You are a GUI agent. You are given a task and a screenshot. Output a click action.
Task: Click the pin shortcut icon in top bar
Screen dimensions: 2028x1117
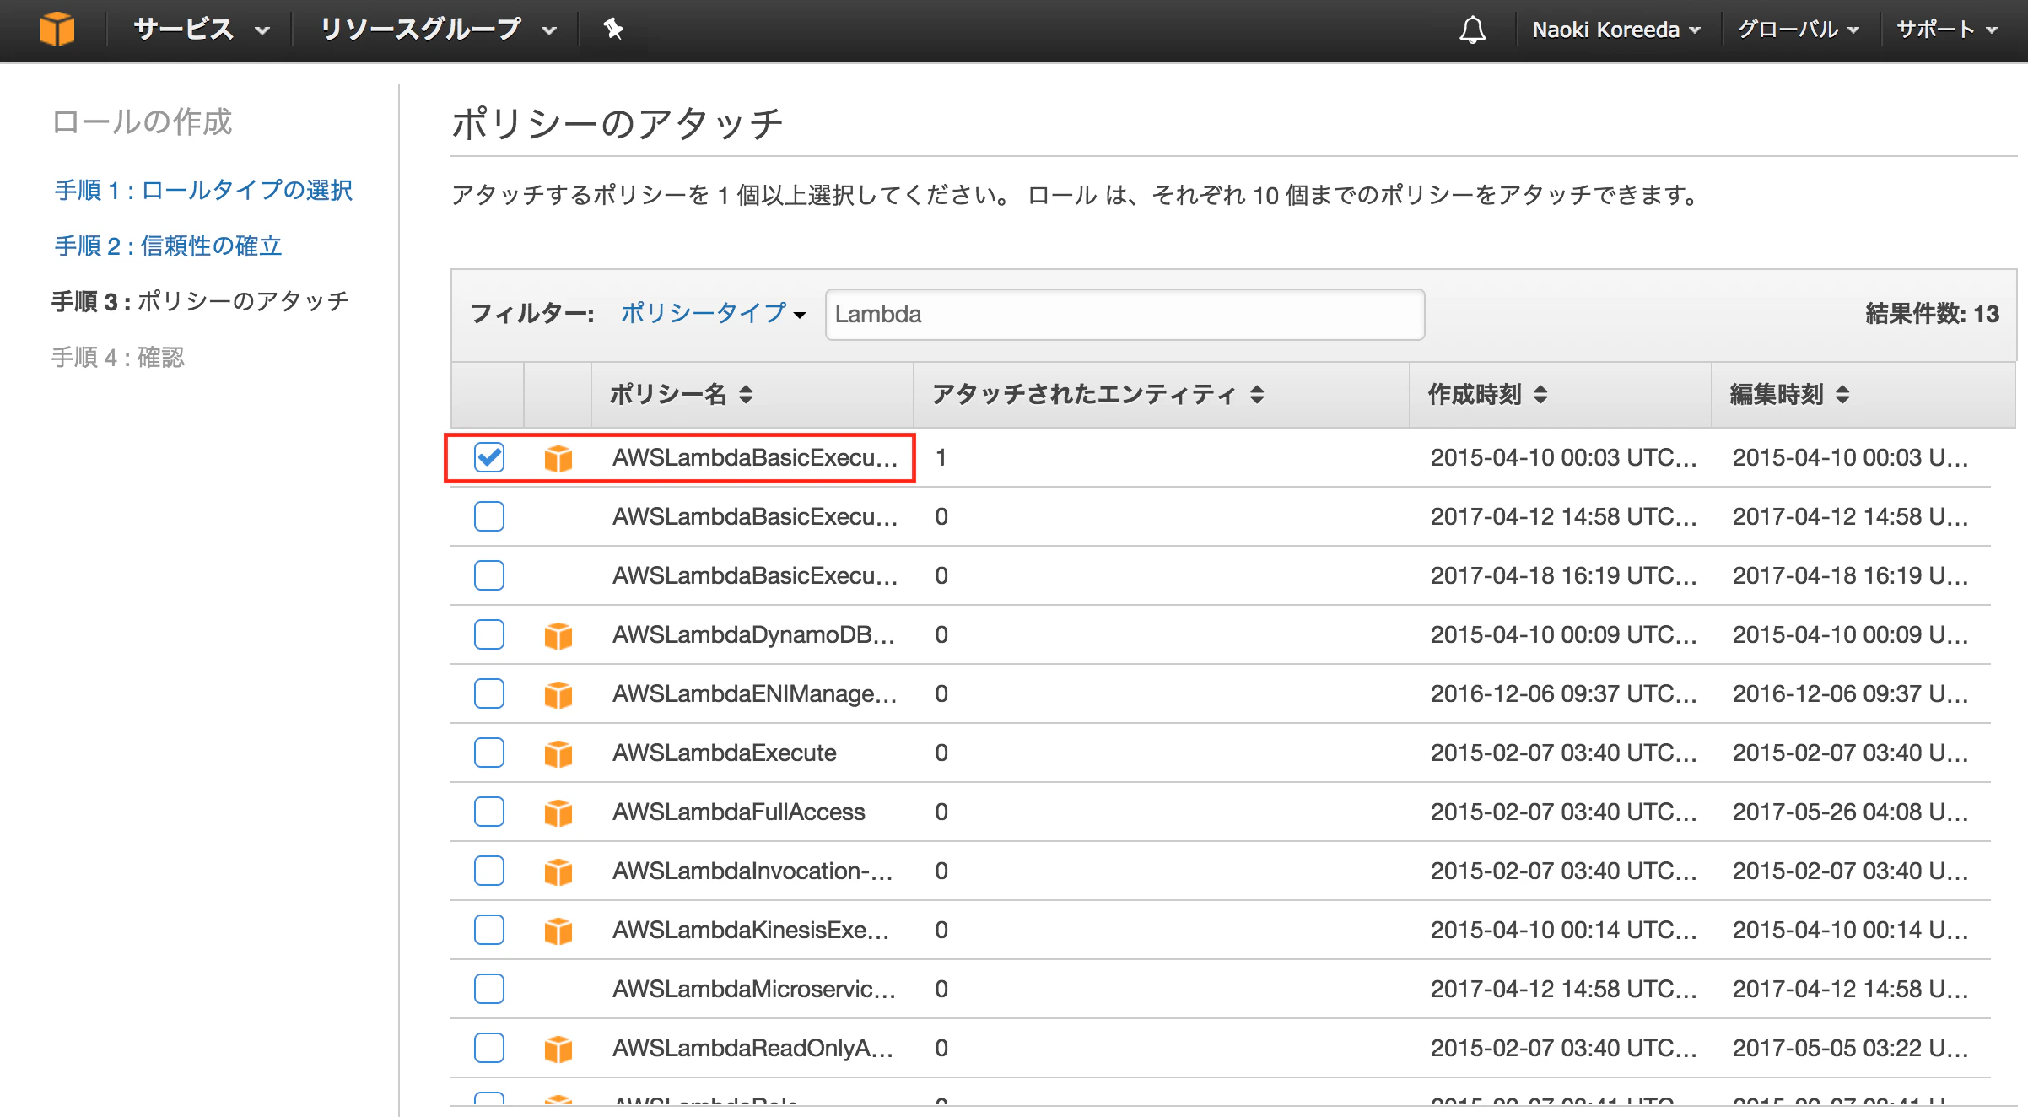(x=613, y=30)
